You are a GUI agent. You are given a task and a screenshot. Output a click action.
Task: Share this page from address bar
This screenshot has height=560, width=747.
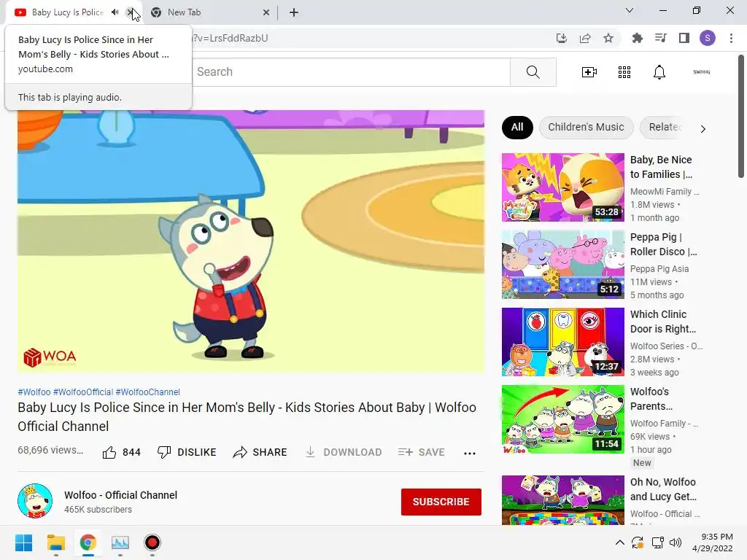585,38
